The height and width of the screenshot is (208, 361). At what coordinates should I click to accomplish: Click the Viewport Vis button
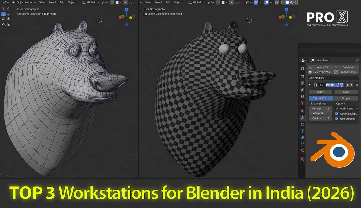click(x=321, y=72)
